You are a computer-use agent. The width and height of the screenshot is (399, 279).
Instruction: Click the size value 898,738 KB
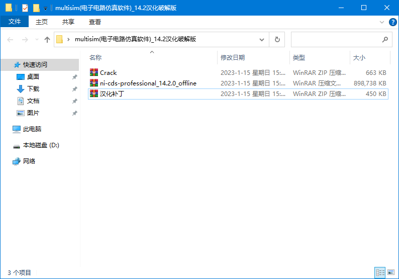click(x=370, y=83)
